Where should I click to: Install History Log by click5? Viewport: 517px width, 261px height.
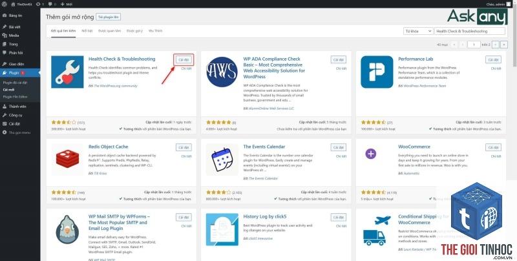338,217
